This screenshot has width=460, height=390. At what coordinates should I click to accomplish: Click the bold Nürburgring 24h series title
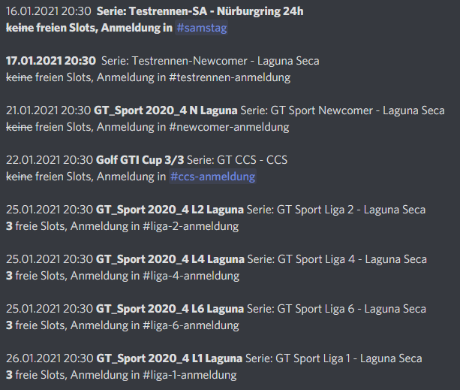(x=200, y=11)
